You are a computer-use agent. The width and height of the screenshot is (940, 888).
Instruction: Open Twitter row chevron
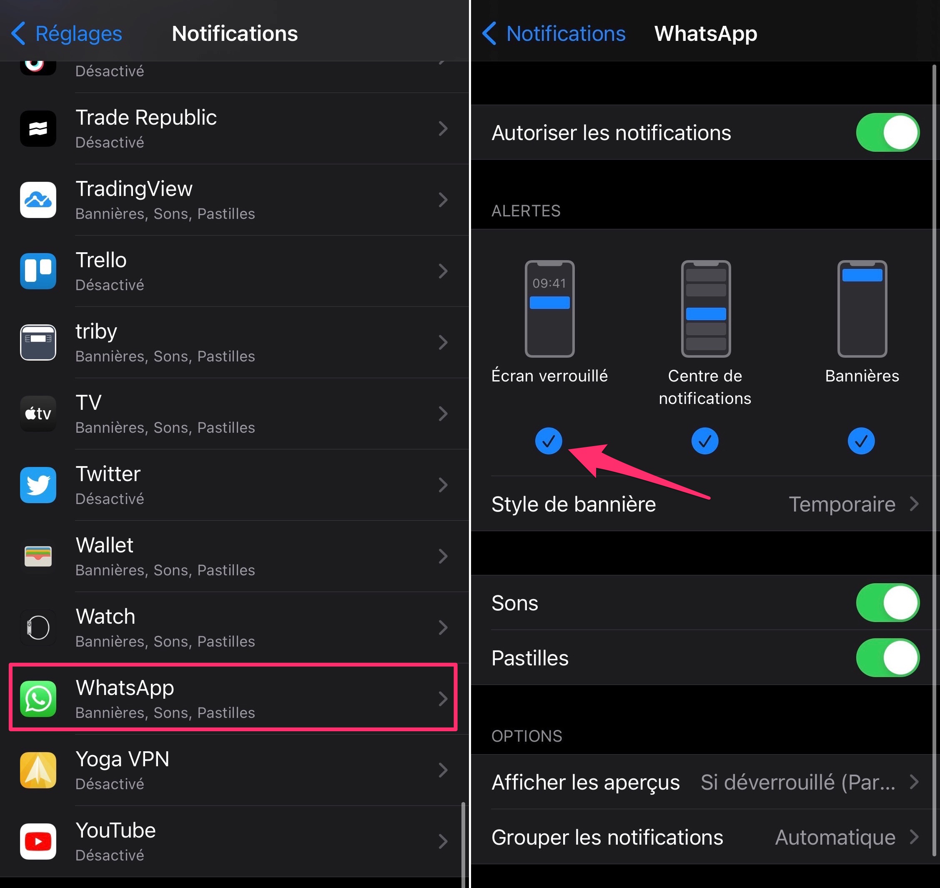pyautogui.click(x=443, y=485)
